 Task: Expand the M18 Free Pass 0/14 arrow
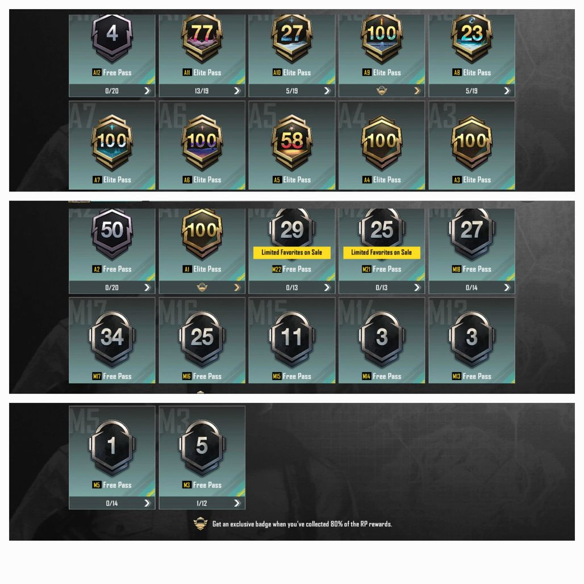point(507,287)
